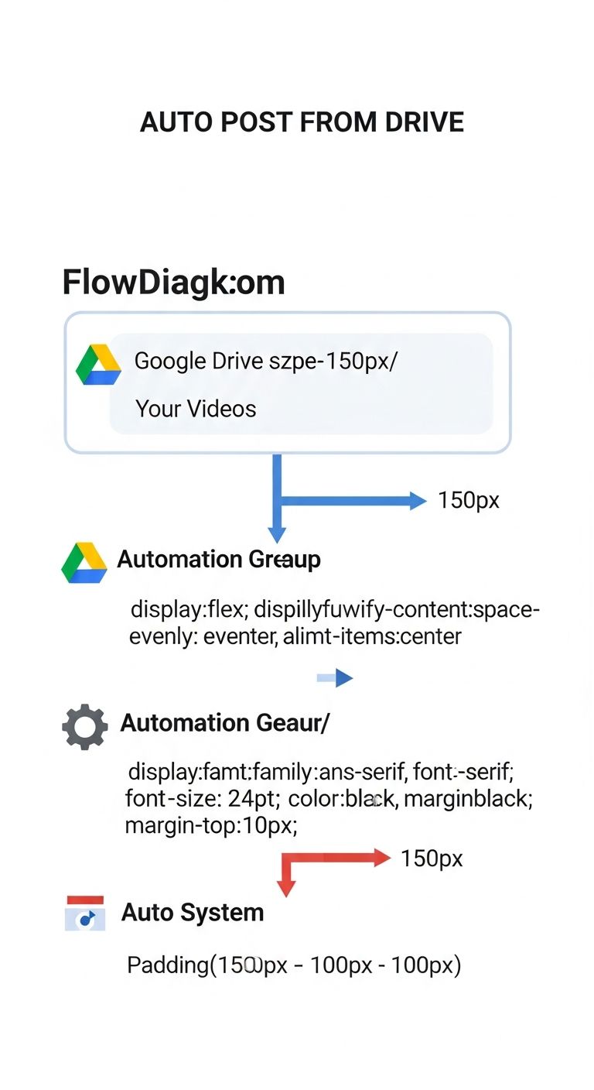
Task: Click the "FlowDiagk:om" heading
Action: coord(173,283)
